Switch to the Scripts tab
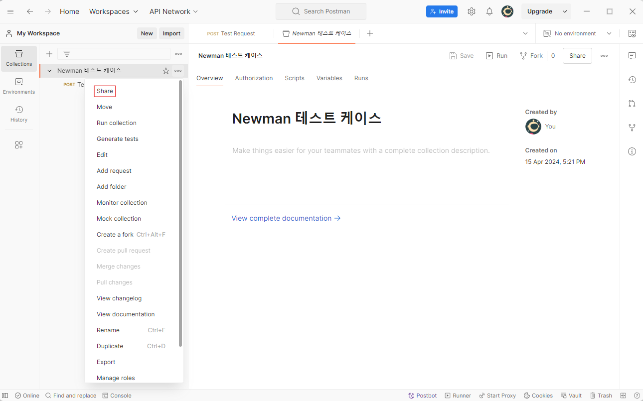This screenshot has height=401, width=643. pos(295,78)
